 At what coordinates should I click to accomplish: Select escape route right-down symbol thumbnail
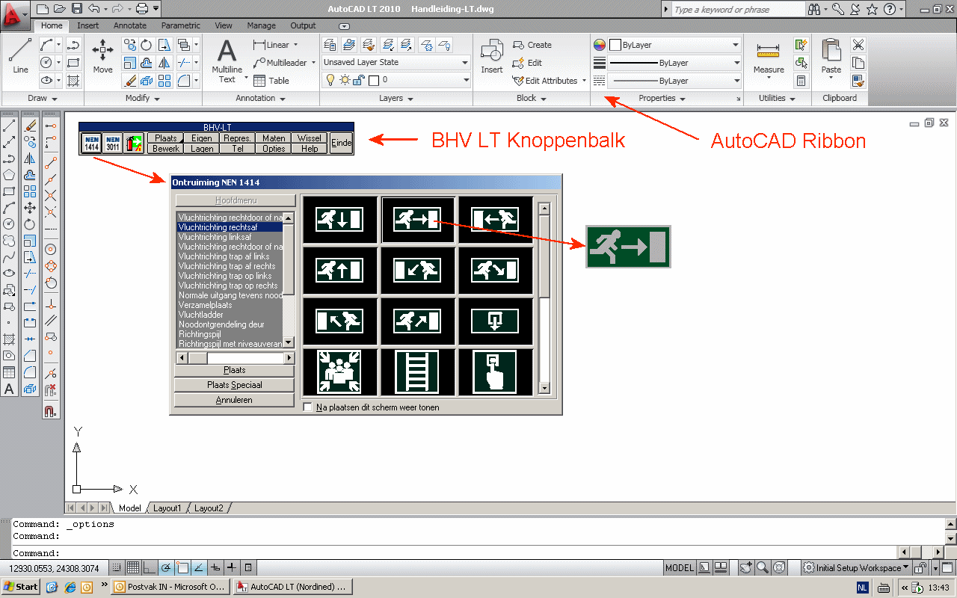click(494, 271)
